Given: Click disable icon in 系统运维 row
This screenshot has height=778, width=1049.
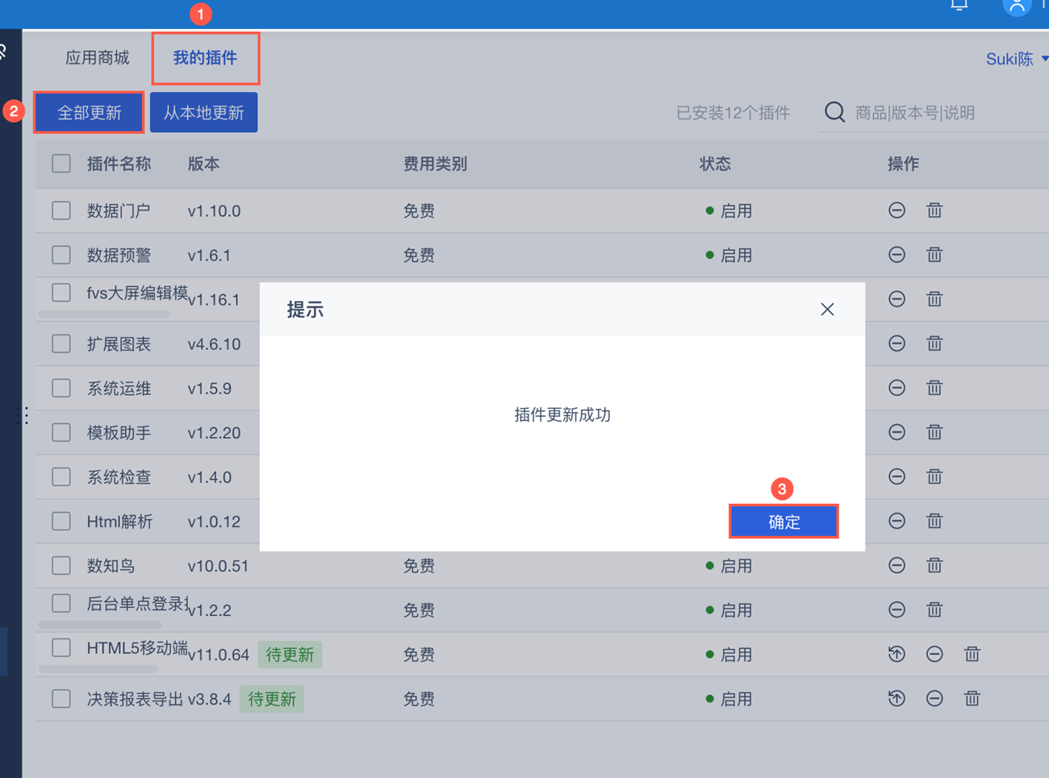Looking at the screenshot, I should click(x=896, y=388).
